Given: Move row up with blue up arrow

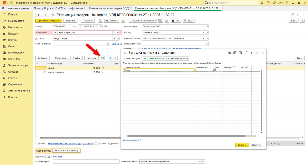Looking at the screenshot, I should 110,58.
